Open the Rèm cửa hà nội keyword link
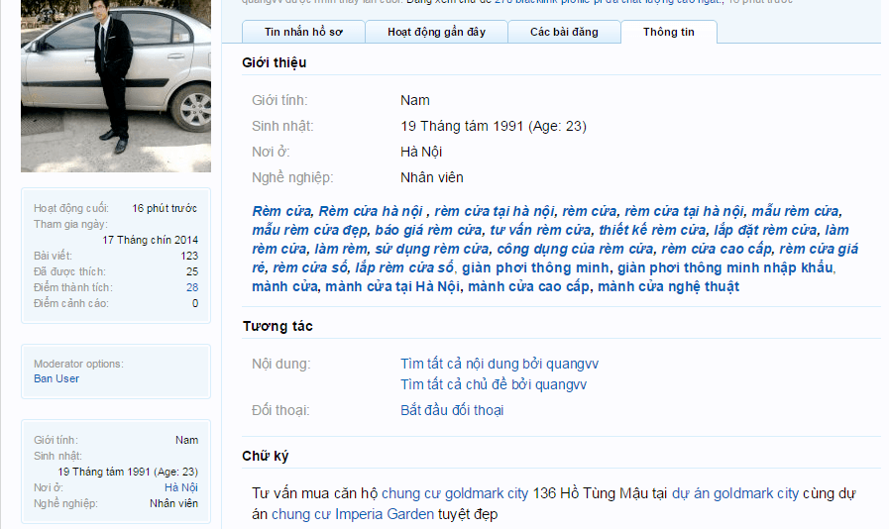Image resolution: width=889 pixels, height=529 pixels. (x=371, y=211)
